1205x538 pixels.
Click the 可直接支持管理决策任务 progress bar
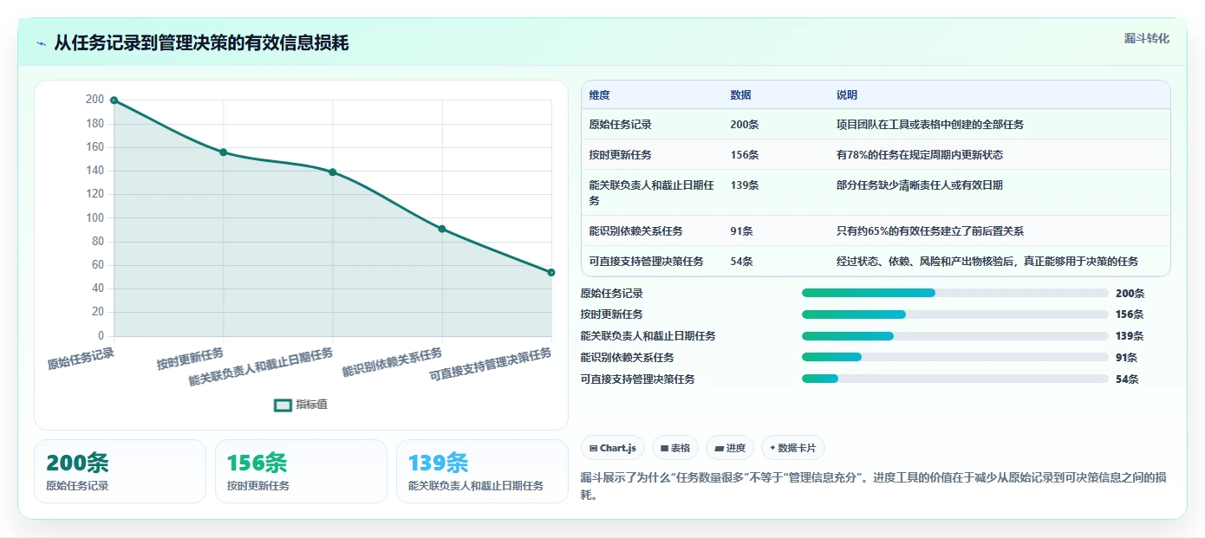(x=955, y=379)
